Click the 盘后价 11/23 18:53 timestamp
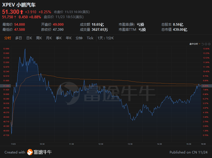Image resolution: width=212 pixels, height=158 pixels. pos(64,17)
